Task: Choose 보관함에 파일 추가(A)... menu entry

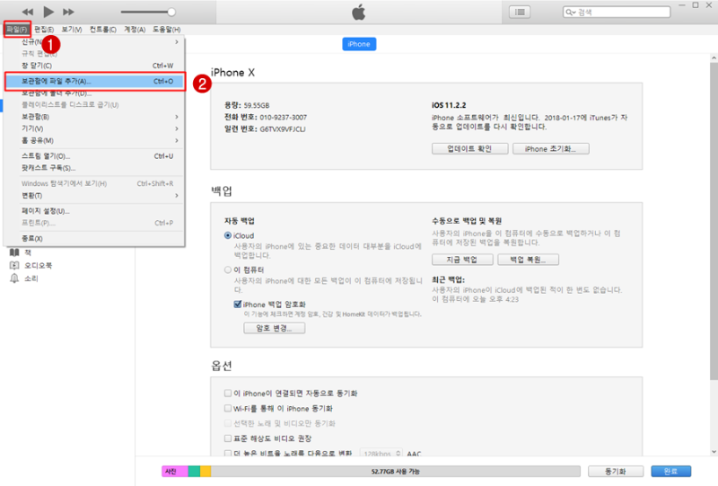Action: [x=95, y=81]
